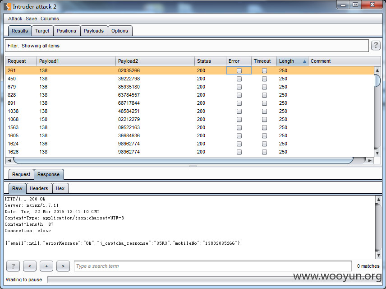Click results table scroll up arrow

pyautogui.click(x=377, y=70)
